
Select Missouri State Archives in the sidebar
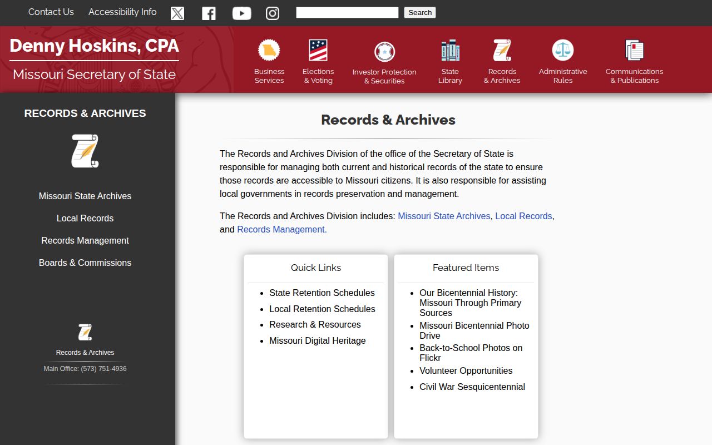(x=85, y=196)
